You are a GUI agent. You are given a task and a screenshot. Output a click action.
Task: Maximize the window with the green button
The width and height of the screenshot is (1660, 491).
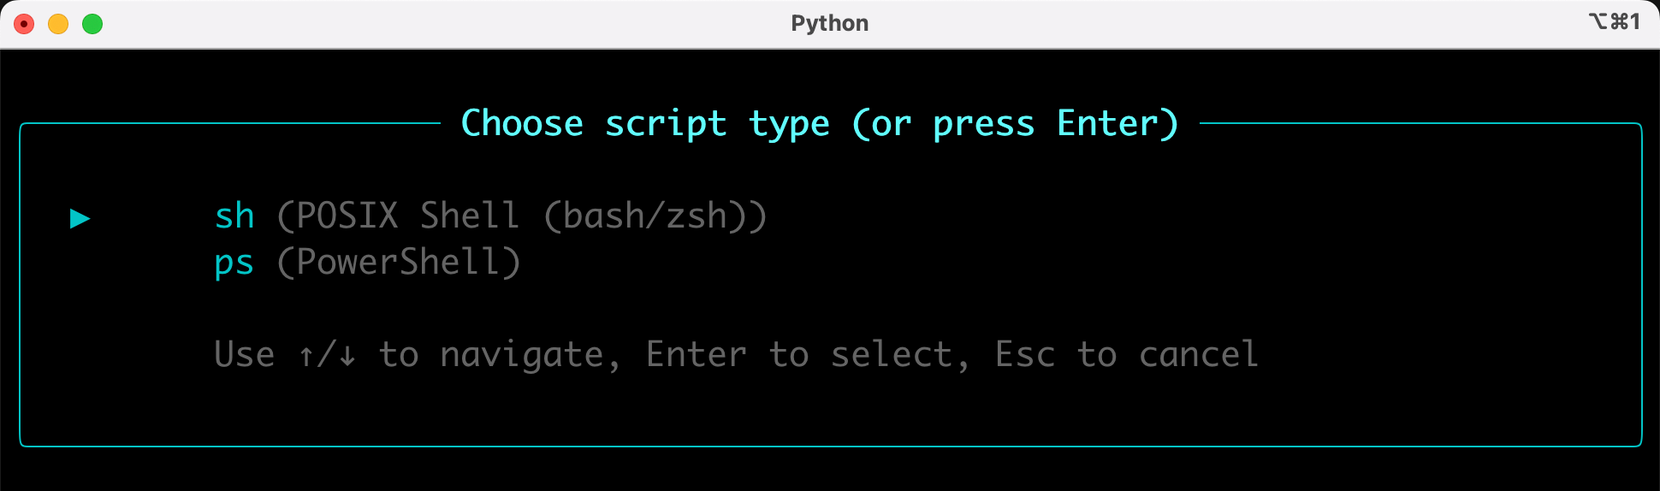[92, 24]
